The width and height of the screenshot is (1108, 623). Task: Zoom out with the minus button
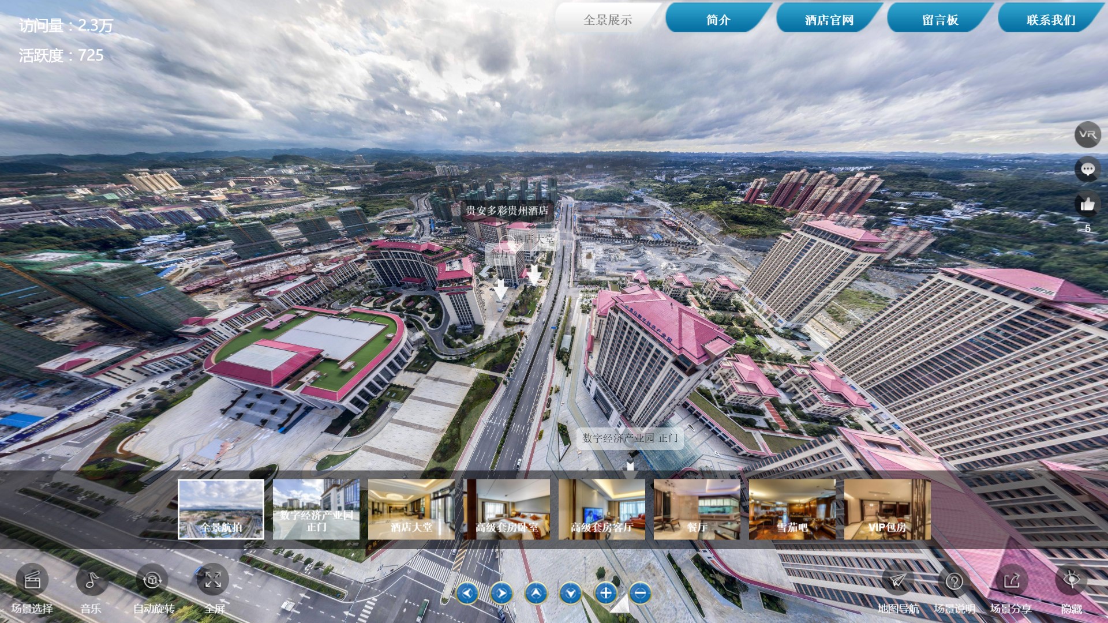640,593
